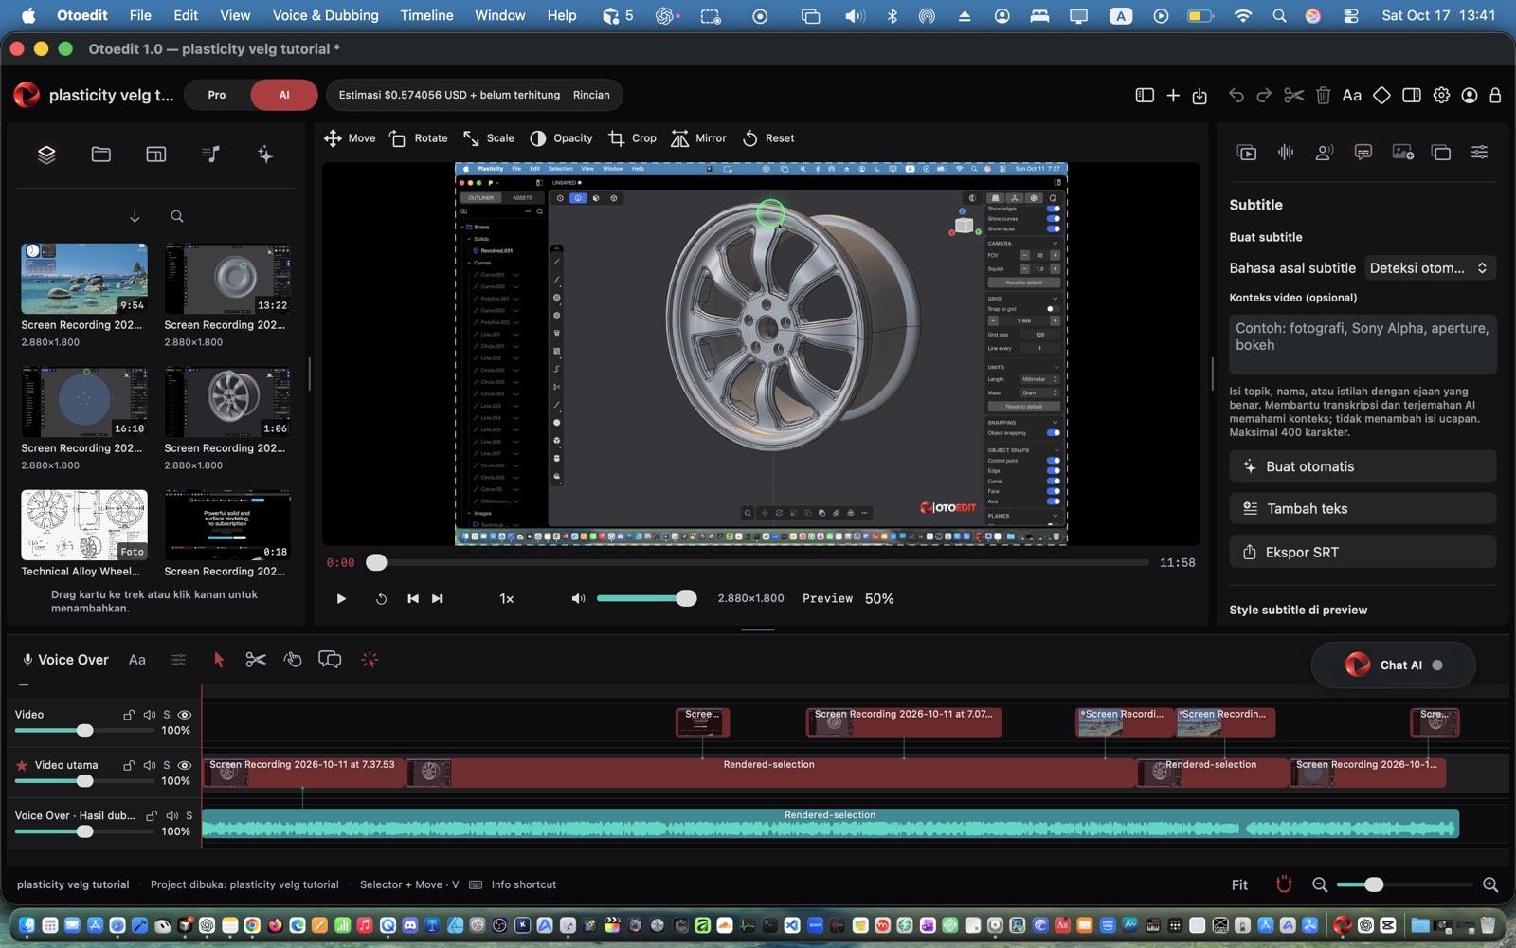Viewport: 1516px width, 948px height.
Task: Change the 1x playback speed
Action: click(x=507, y=598)
